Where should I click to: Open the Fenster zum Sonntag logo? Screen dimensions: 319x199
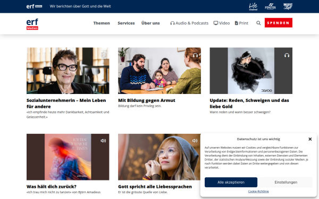pos(271,6)
